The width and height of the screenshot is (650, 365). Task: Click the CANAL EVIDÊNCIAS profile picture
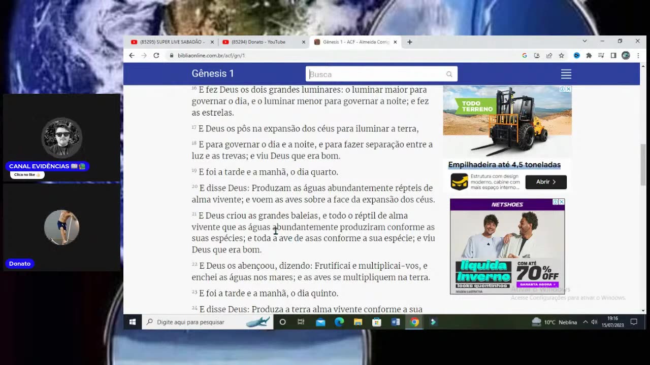tap(61, 137)
